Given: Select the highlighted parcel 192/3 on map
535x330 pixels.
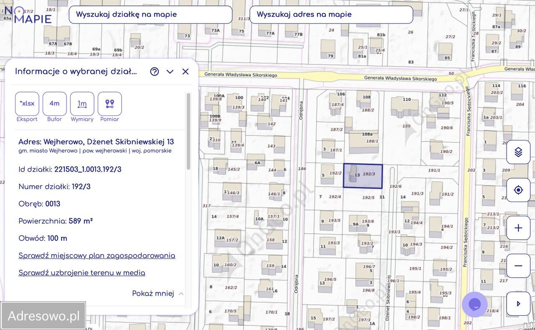Looking at the screenshot, I should tap(363, 176).
